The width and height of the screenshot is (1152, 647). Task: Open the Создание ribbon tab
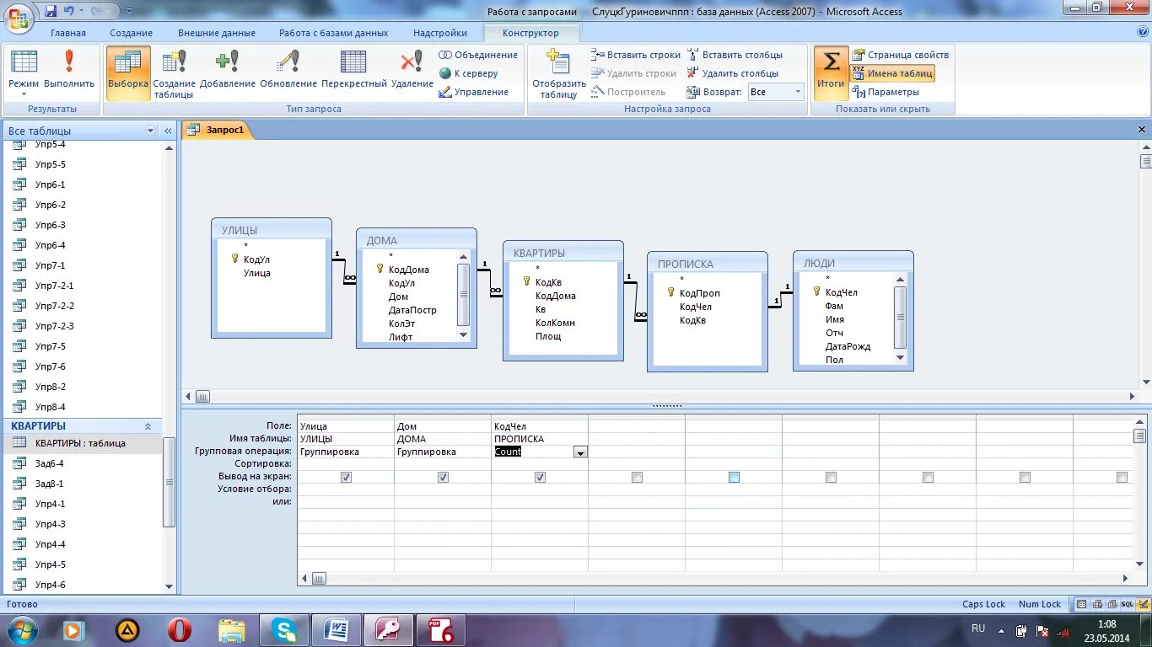pos(131,33)
